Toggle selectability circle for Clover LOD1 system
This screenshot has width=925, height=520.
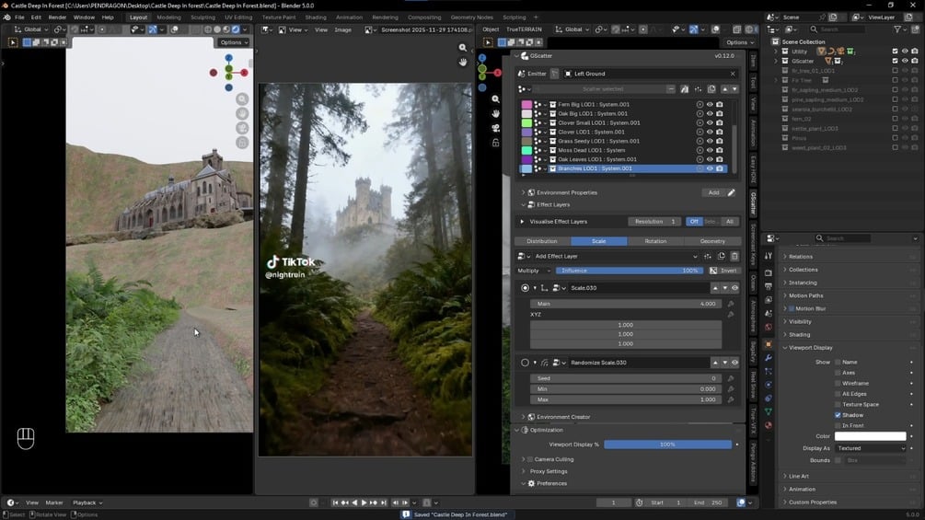700,132
